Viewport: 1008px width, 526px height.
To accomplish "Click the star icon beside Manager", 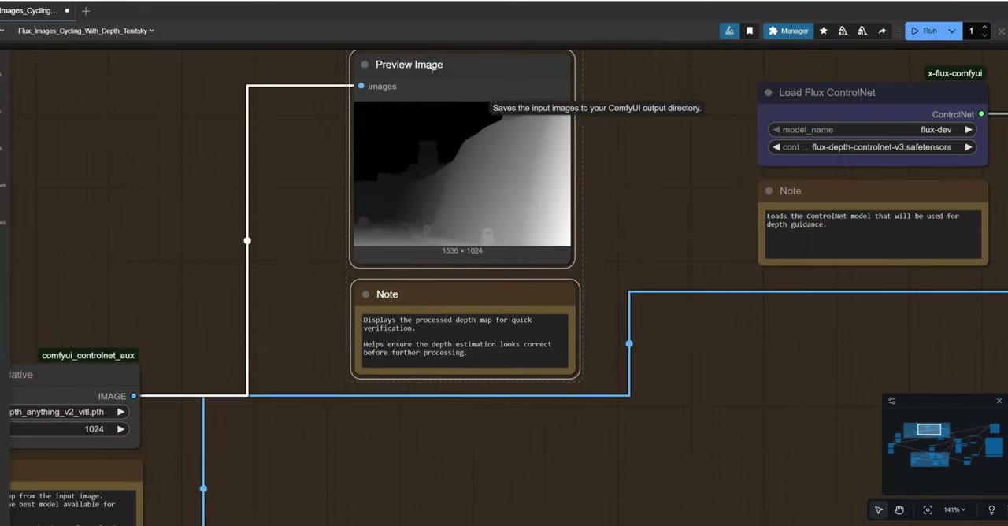I will 824,31.
